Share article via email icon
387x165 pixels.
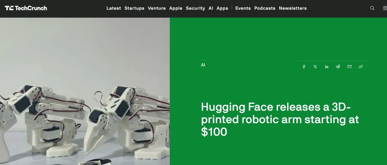pos(349,67)
